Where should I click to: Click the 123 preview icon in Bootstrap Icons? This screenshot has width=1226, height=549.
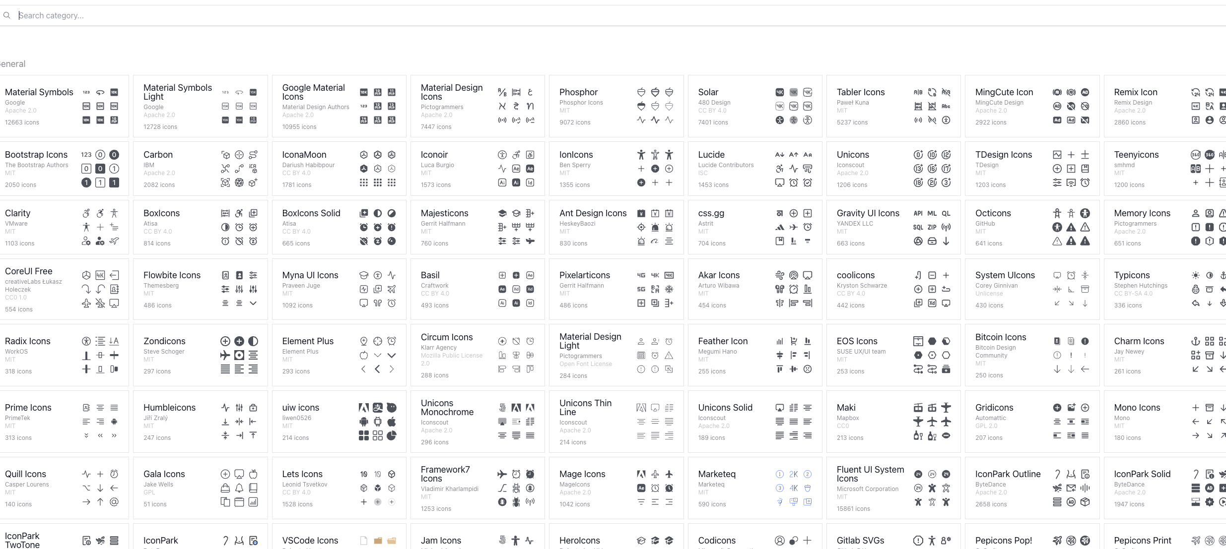click(x=86, y=155)
